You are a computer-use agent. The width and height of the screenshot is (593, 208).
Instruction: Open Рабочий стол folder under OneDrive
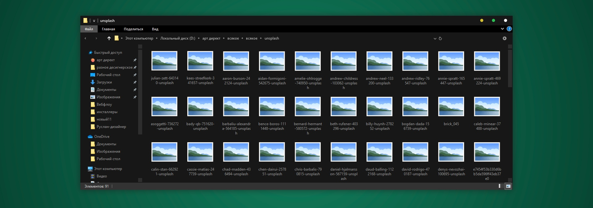pyautogui.click(x=105, y=159)
